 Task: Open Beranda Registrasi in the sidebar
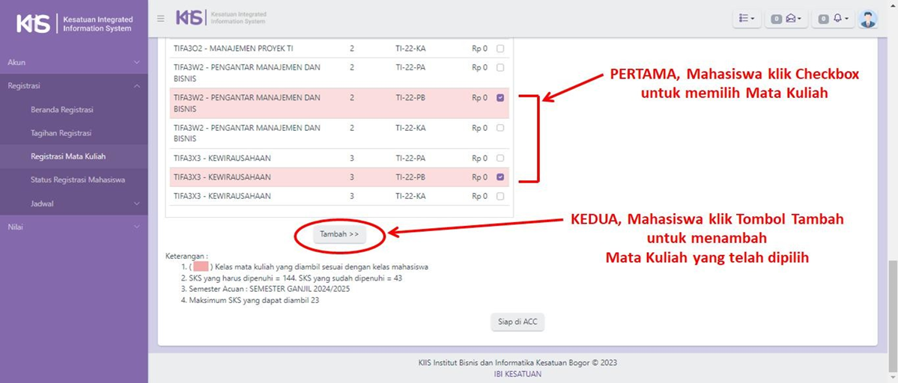coord(62,110)
